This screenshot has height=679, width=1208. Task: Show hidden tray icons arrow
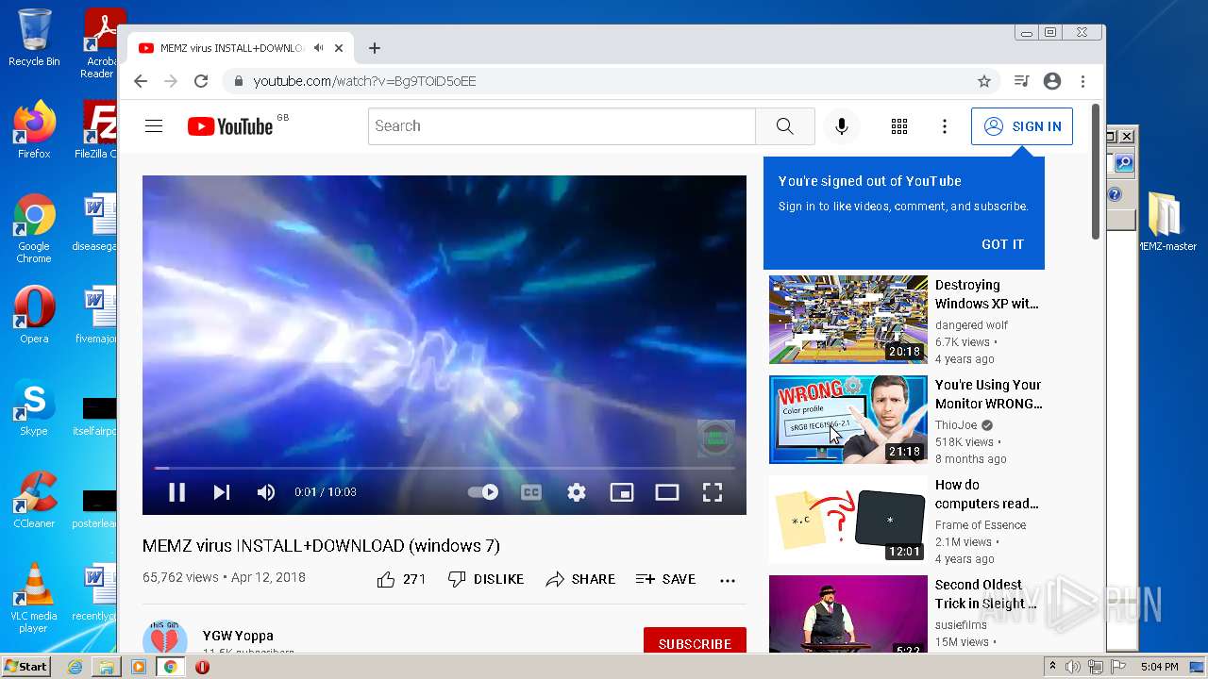tap(1052, 667)
